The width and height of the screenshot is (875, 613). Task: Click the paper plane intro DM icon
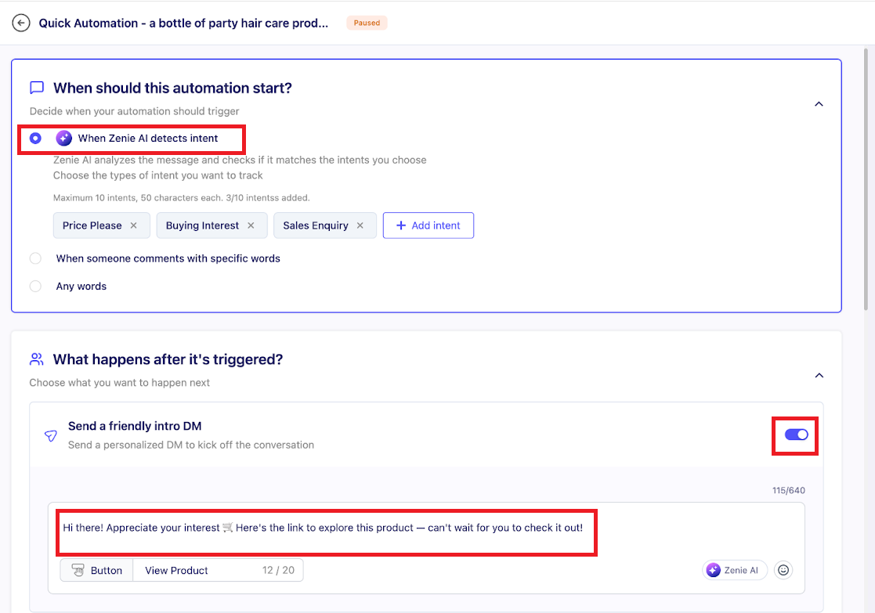coord(51,436)
